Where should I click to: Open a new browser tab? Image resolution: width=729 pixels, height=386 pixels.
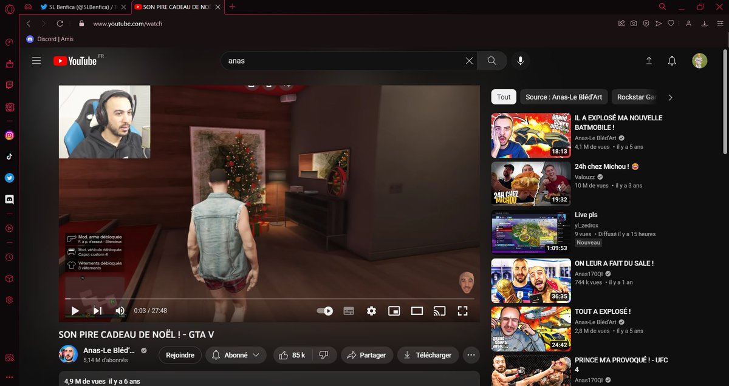click(232, 7)
